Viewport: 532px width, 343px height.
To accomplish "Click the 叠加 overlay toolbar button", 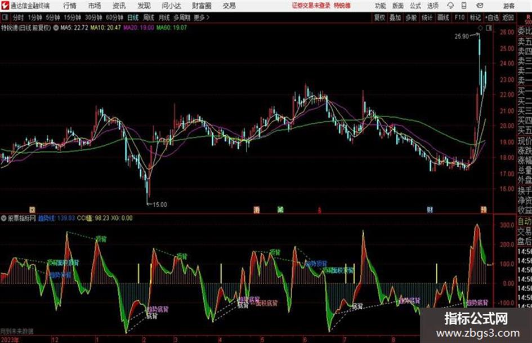I will [395, 17].
